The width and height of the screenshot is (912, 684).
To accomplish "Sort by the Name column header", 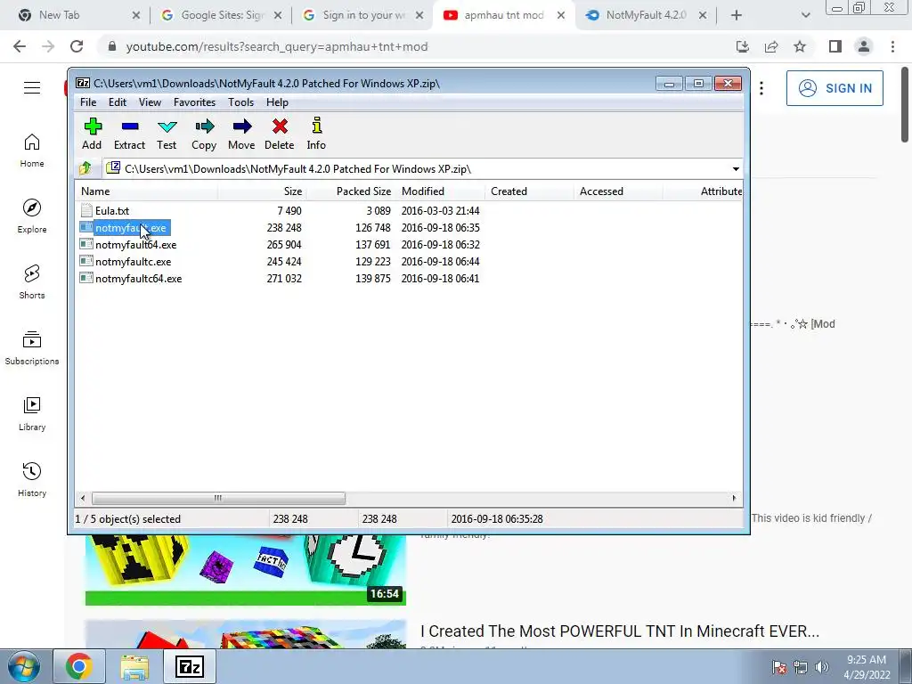I will (x=147, y=191).
